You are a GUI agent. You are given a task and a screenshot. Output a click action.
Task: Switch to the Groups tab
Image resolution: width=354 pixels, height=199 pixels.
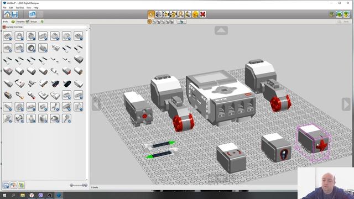(37, 22)
